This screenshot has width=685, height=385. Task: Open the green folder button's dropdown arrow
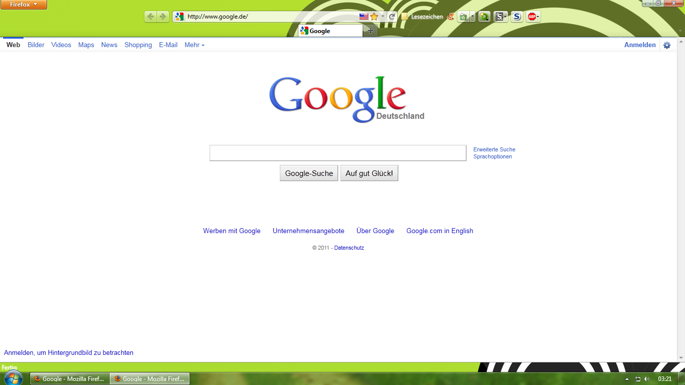472,17
